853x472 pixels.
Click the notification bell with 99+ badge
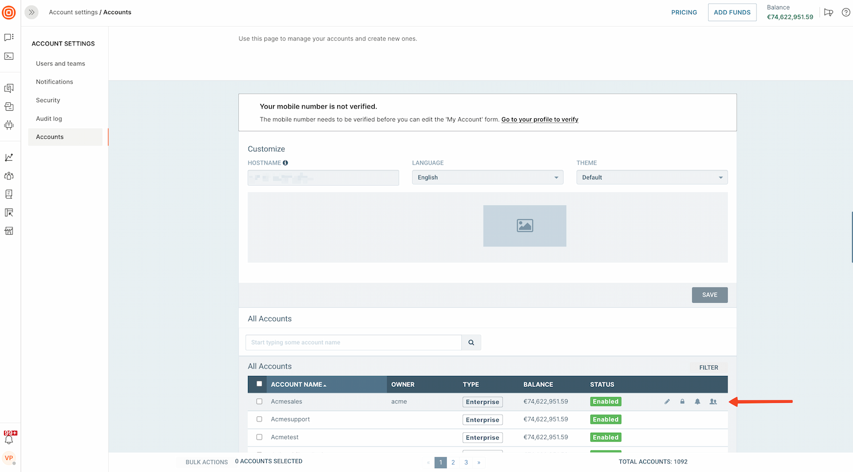pos(9,438)
